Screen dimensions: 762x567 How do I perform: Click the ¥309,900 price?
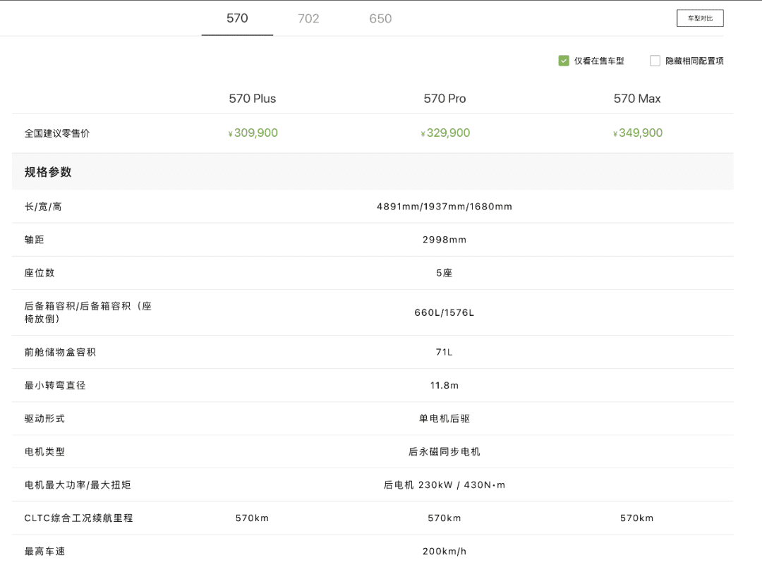253,133
